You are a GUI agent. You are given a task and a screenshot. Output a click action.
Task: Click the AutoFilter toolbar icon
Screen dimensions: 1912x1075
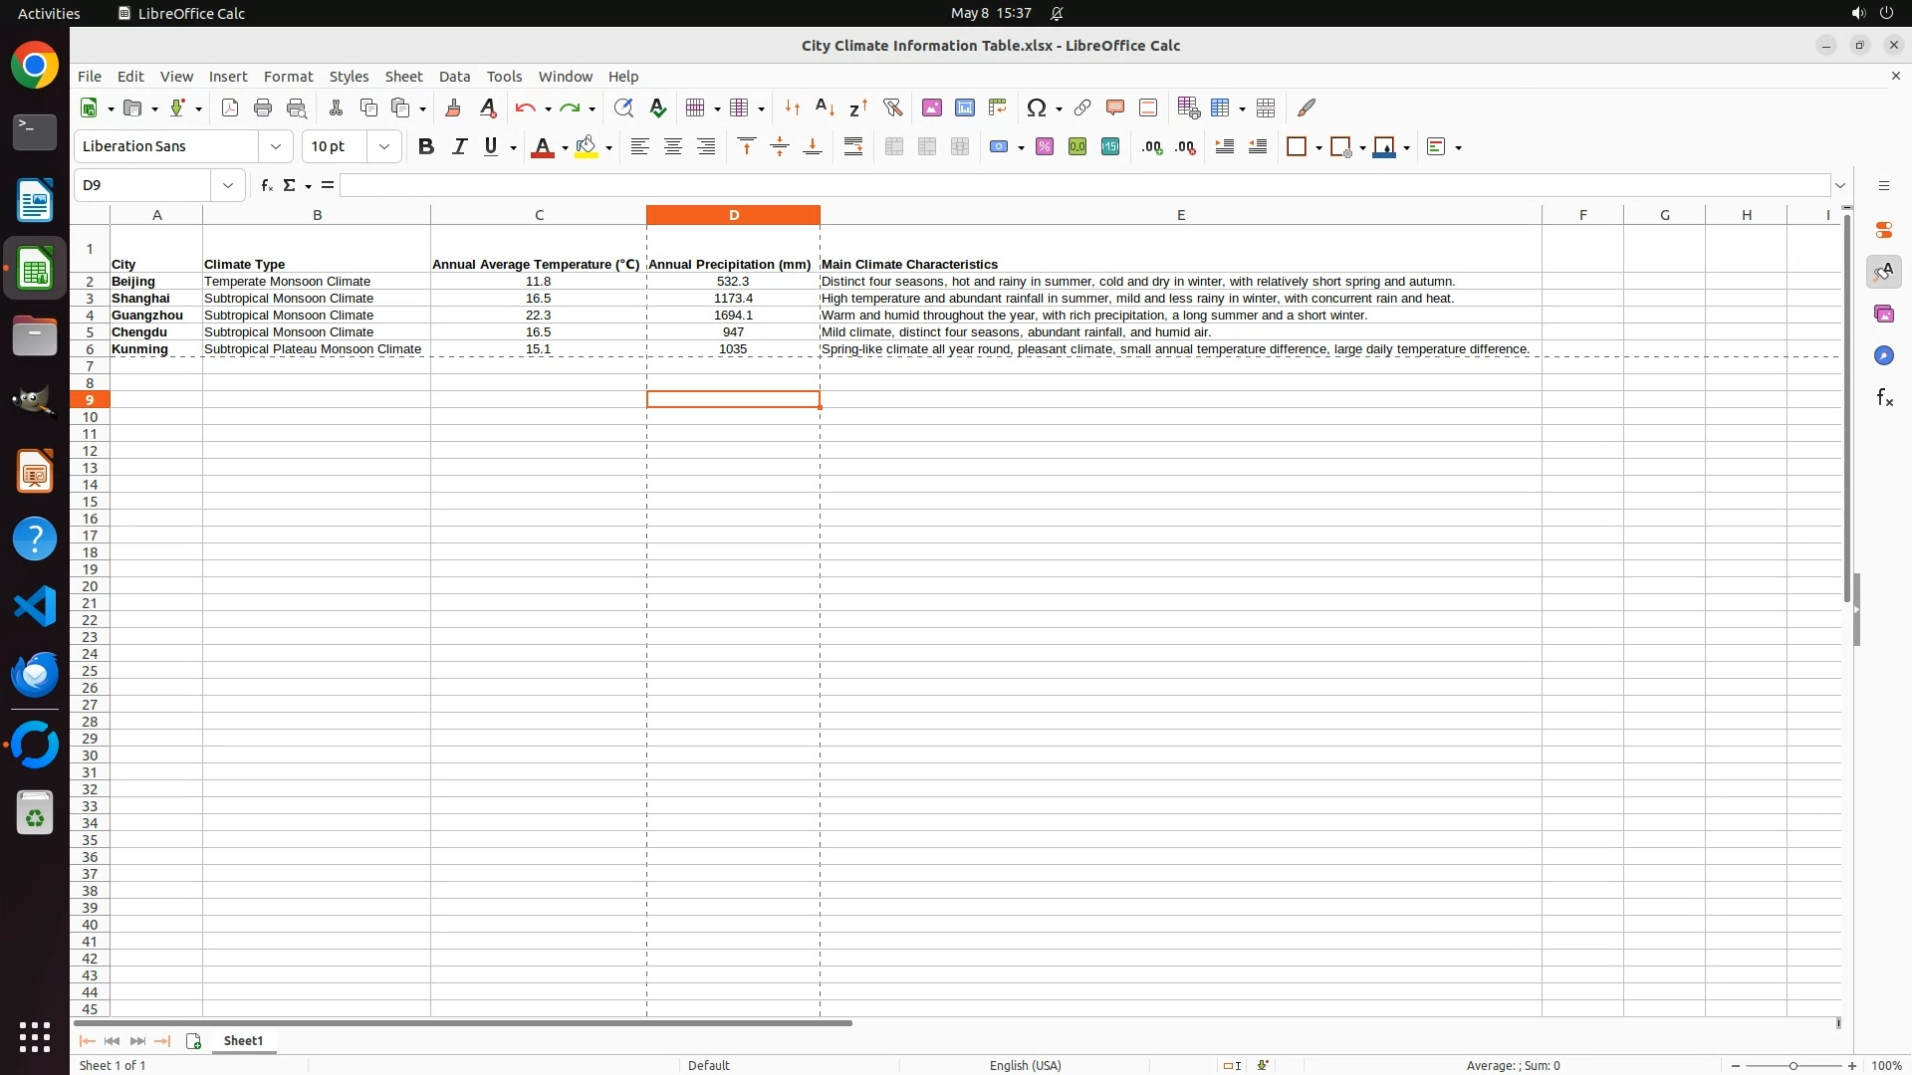[x=892, y=107]
